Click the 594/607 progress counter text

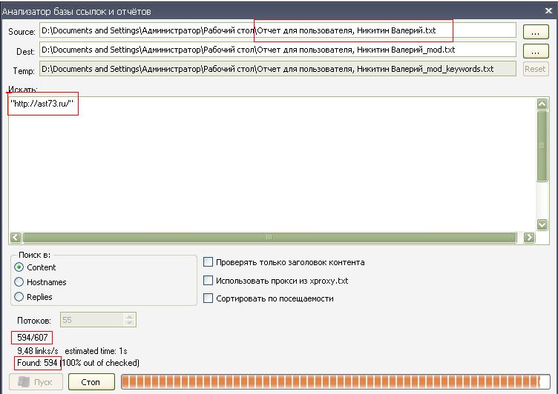click(x=33, y=338)
